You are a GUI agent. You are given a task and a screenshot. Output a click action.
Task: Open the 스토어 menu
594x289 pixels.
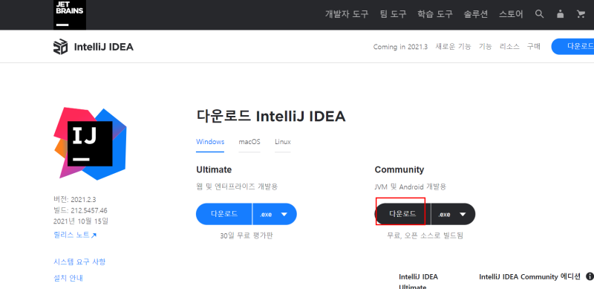(x=511, y=14)
